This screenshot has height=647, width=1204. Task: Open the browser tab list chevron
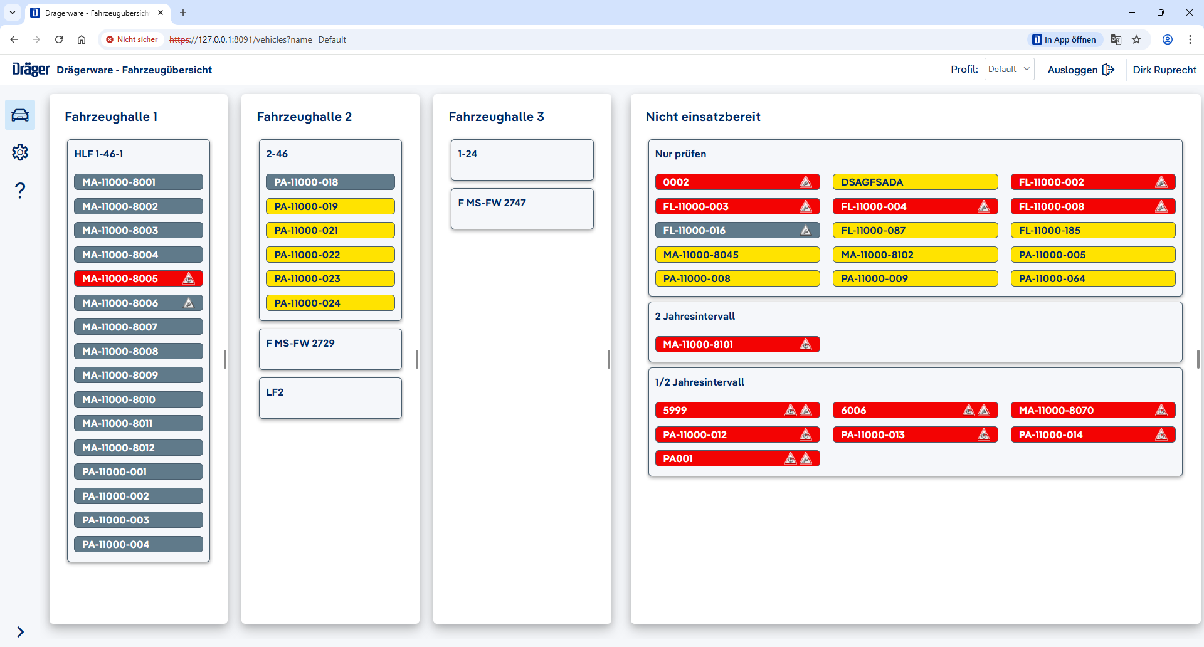point(13,13)
